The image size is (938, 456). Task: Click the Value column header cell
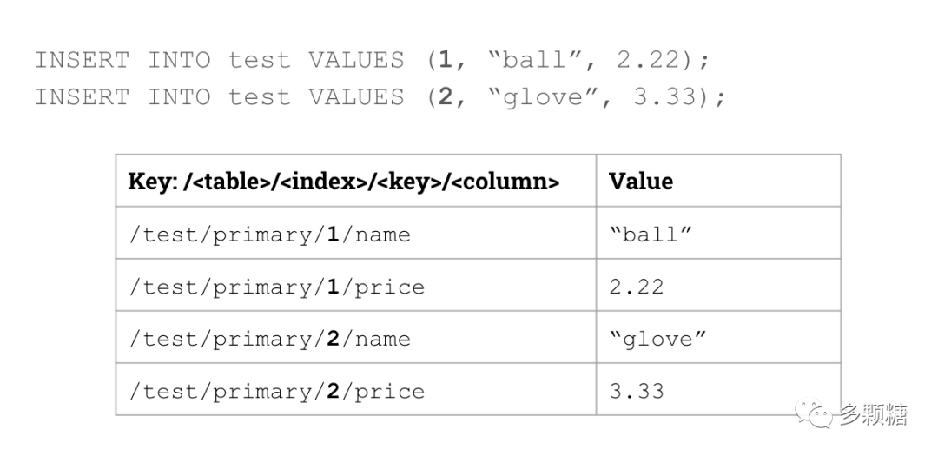[641, 182]
